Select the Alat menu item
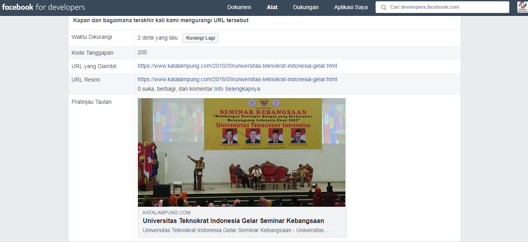528x242 pixels. 272,7
